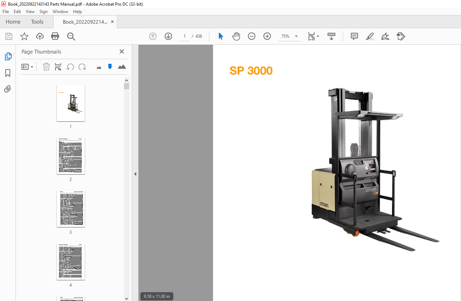Go to the next page arrow
Viewport: 461px width, 301px height.
click(x=168, y=36)
